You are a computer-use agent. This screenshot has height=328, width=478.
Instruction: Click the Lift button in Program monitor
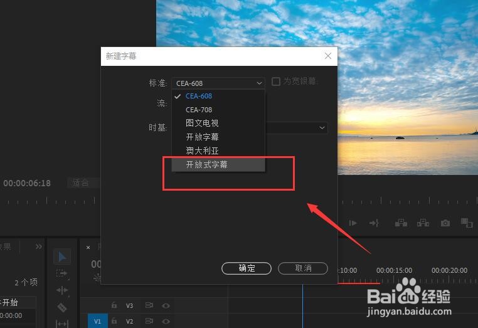coord(401,223)
